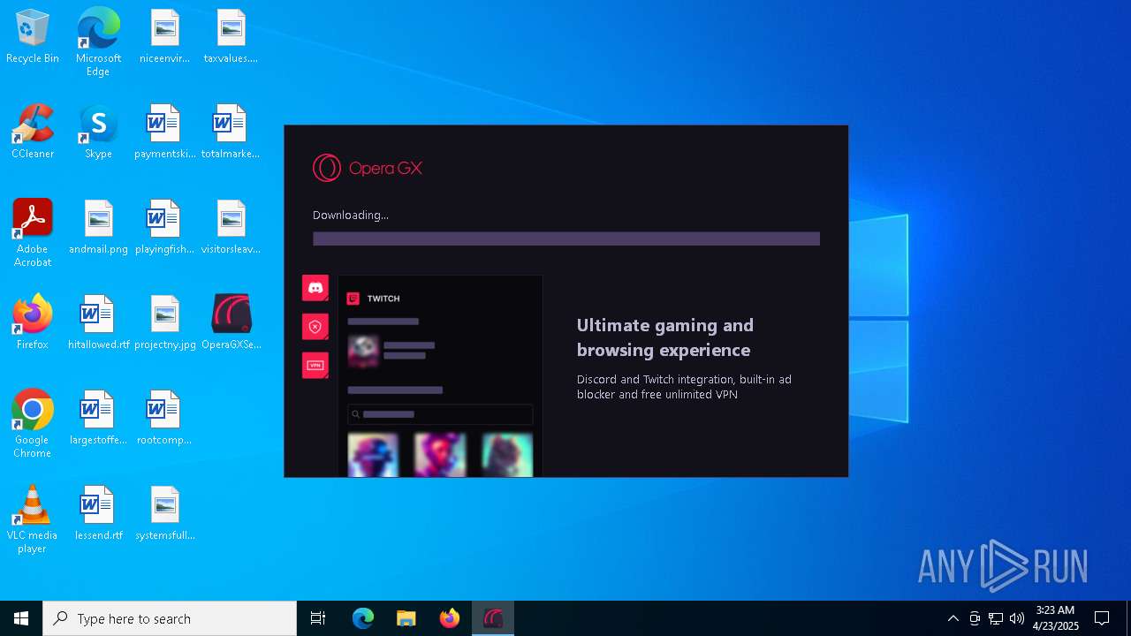Select the andmail.png file
The height and width of the screenshot is (636, 1131).
click(x=98, y=228)
